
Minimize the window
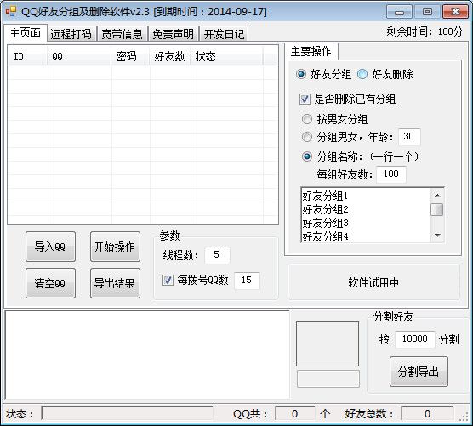coord(399,12)
